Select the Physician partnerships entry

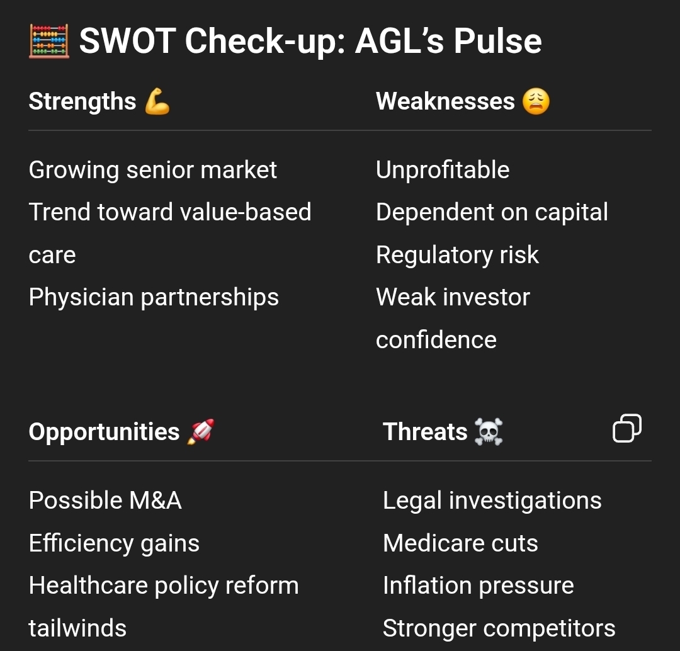pos(154,298)
